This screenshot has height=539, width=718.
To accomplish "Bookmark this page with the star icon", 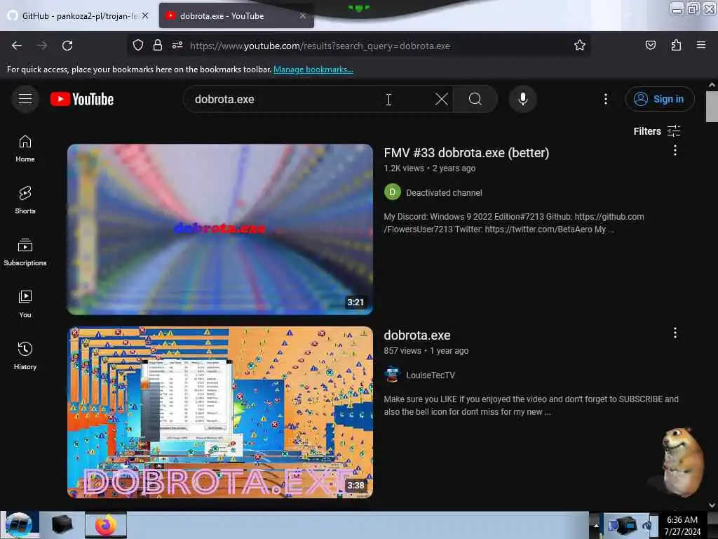I will point(579,46).
